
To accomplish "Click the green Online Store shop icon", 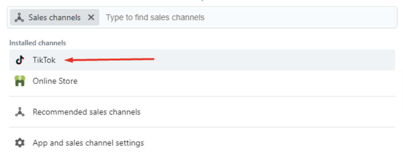I will [x=20, y=81].
